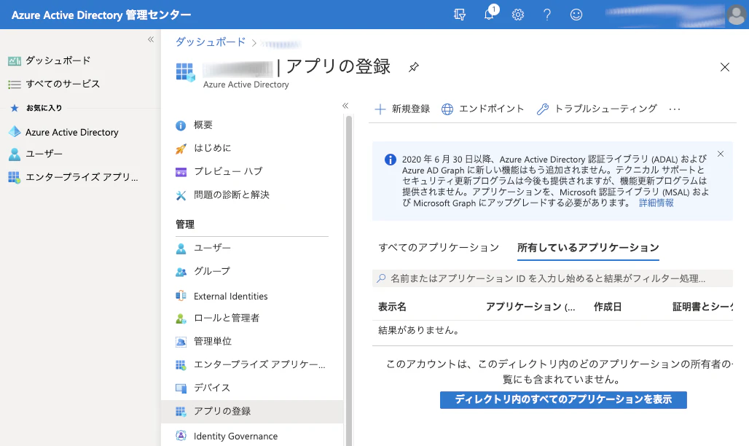
Task: Open the notifications bell icon
Action: (489, 15)
